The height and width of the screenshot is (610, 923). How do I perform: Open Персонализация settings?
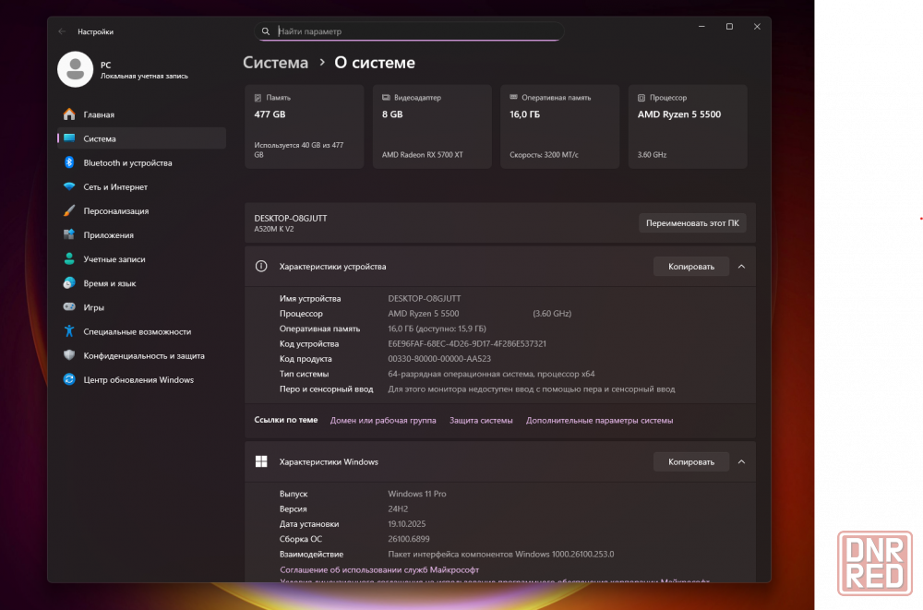[x=115, y=210]
